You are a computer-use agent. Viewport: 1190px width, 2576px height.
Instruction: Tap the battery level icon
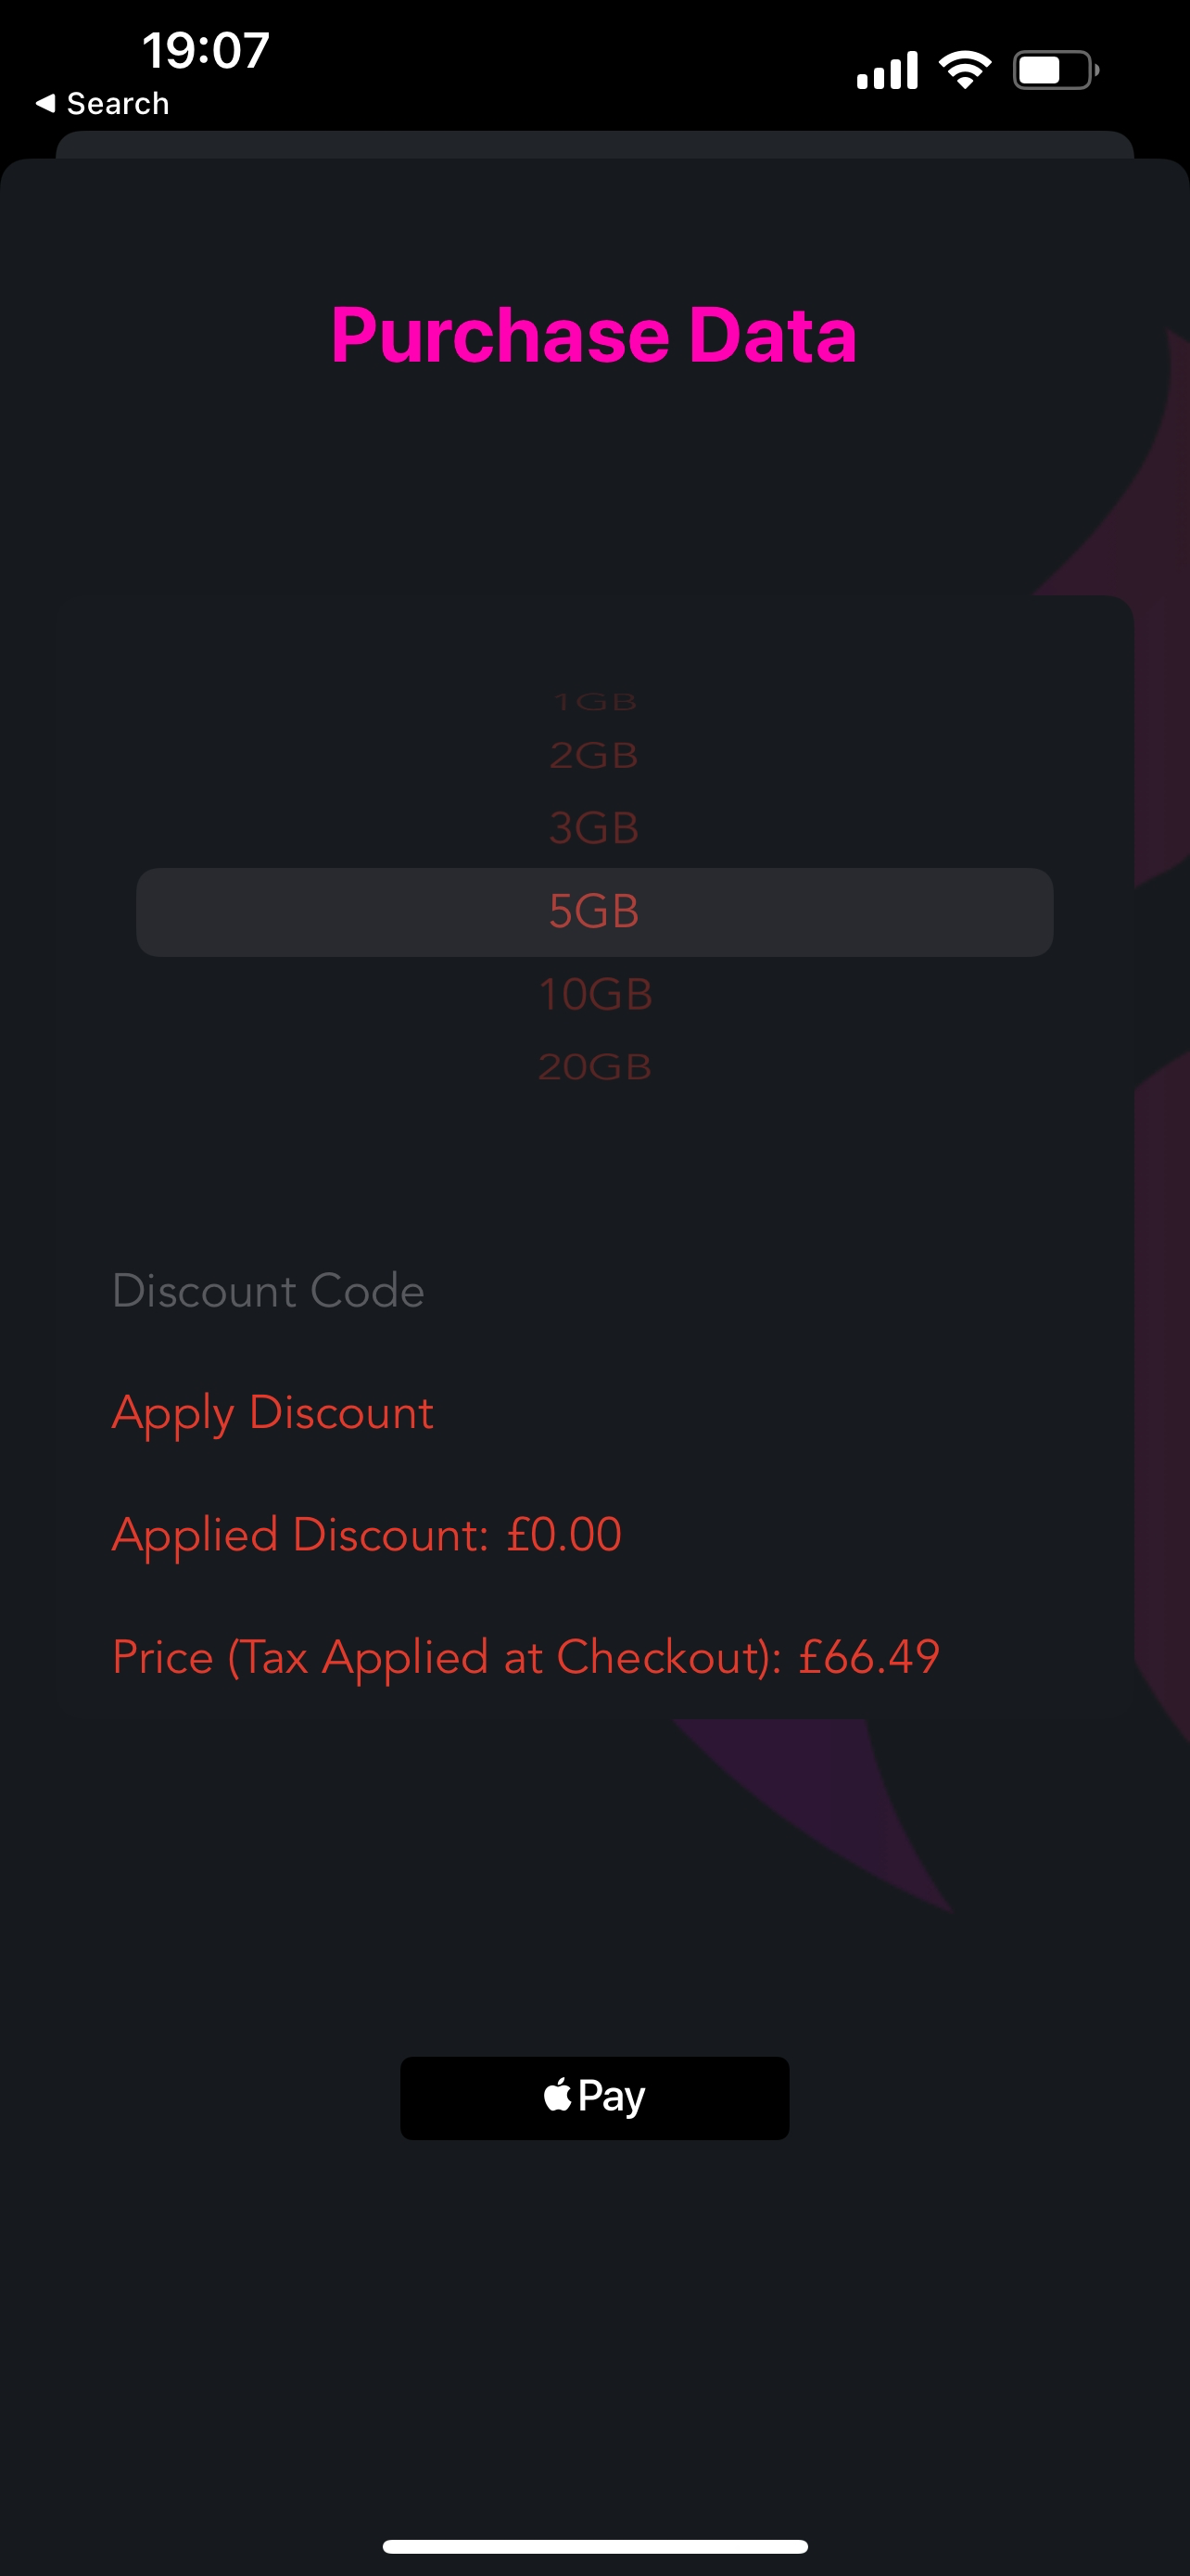(1057, 70)
